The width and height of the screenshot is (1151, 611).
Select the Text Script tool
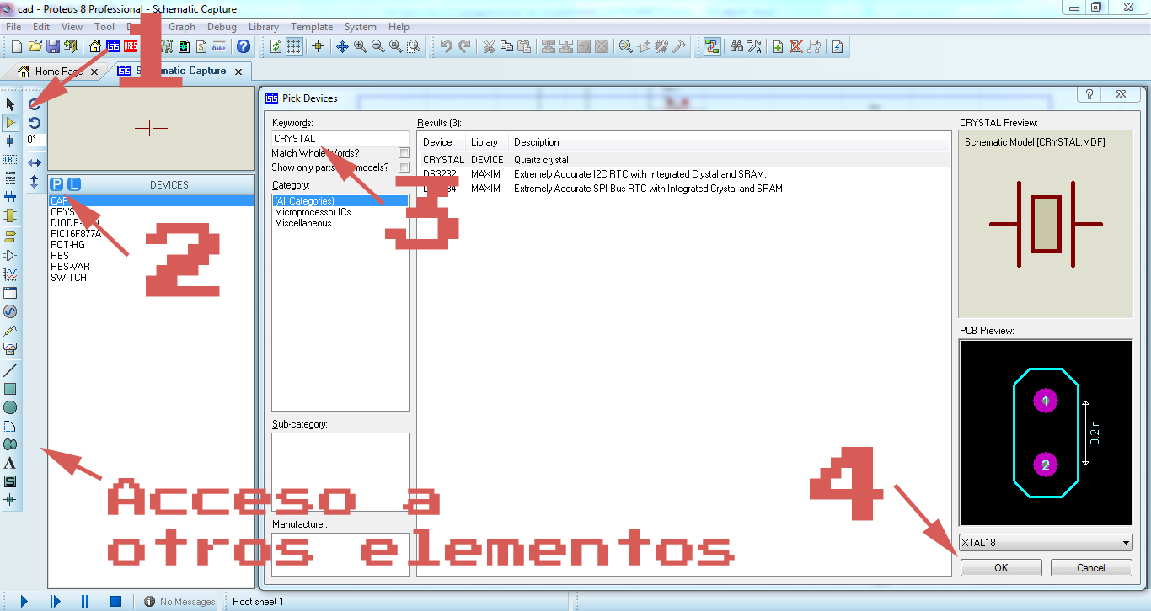click(10, 178)
